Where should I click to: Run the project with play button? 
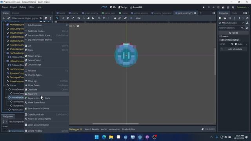pos(204,7)
